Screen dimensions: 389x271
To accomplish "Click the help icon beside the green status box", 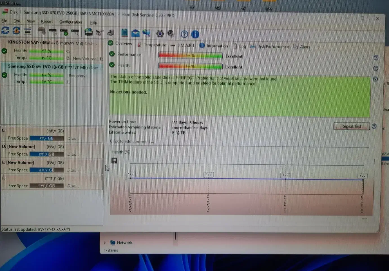I will tap(375, 79).
